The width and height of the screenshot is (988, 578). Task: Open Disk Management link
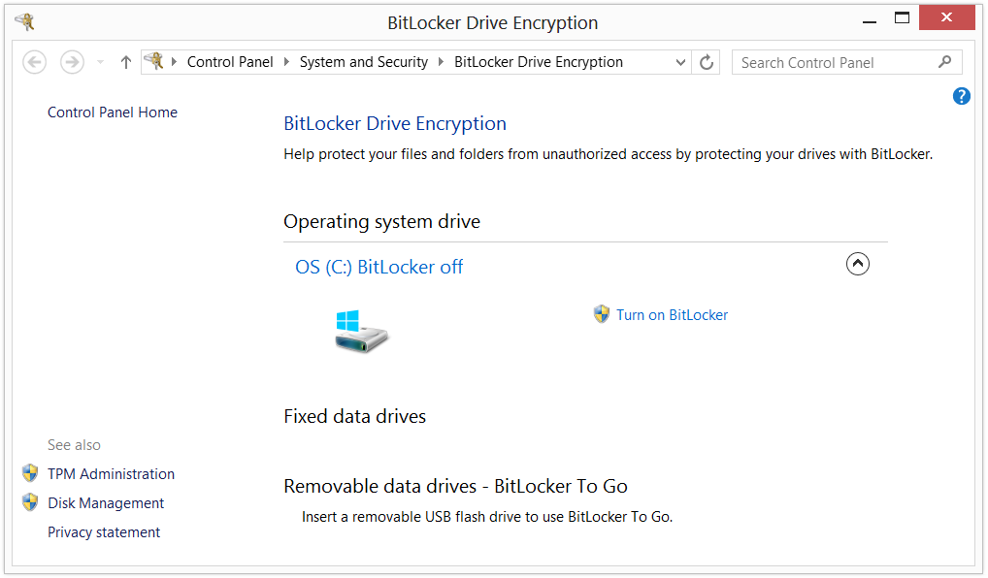106,503
